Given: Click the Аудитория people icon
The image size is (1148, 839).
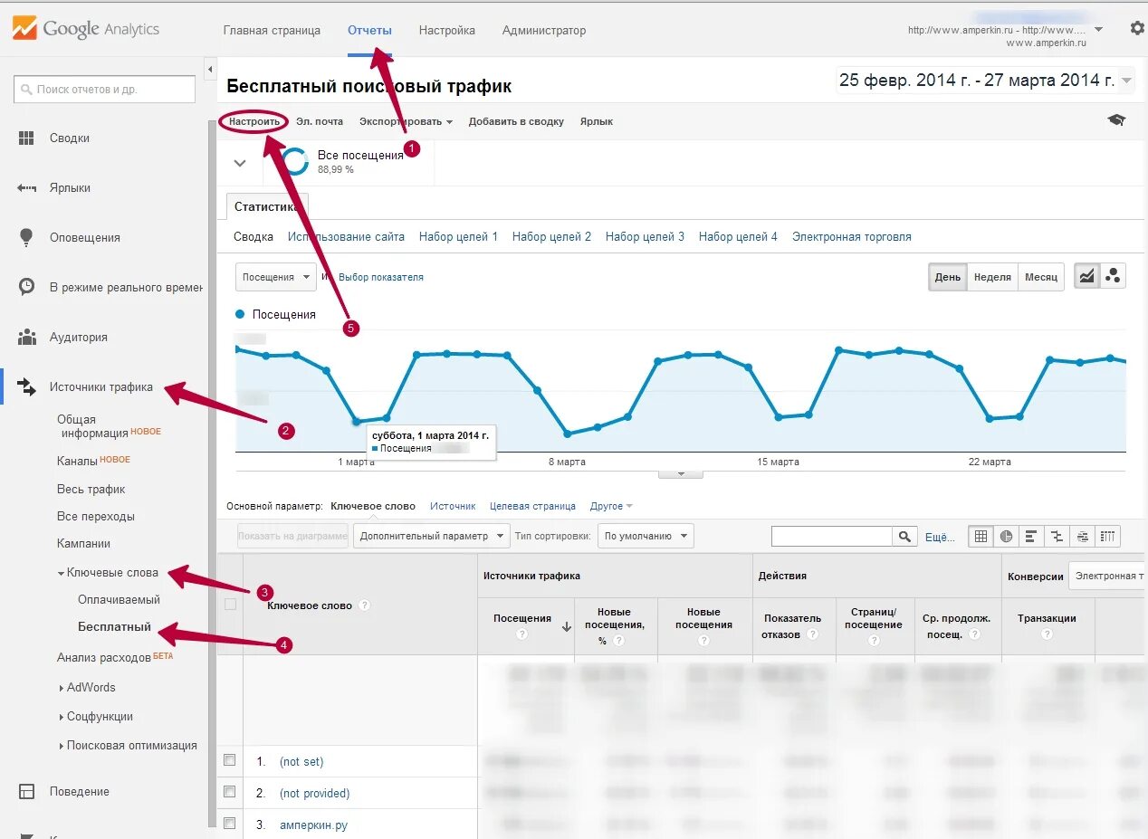Looking at the screenshot, I should pos(26,337).
